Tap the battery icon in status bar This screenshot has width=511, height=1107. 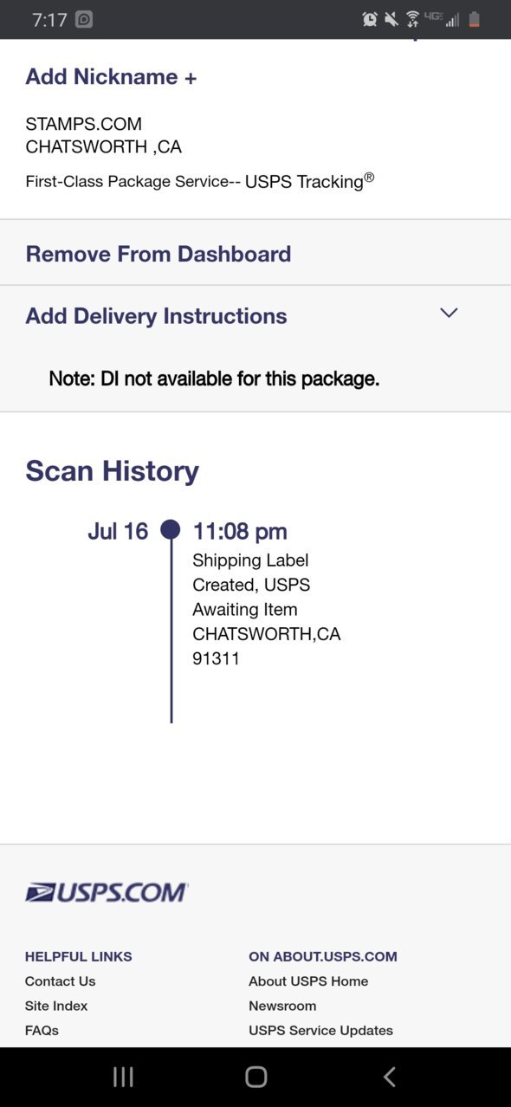474,19
